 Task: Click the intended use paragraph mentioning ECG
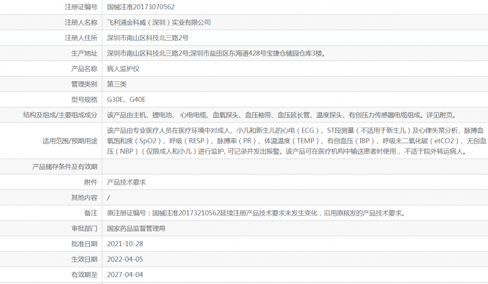pos(296,141)
